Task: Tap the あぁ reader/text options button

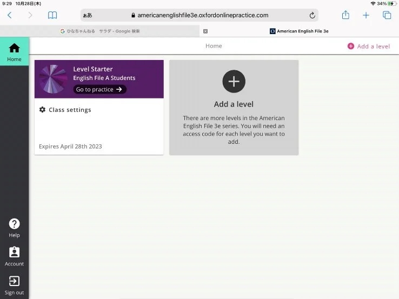Action: pos(87,15)
